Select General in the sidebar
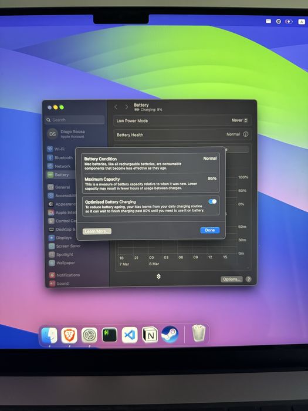 click(62, 187)
